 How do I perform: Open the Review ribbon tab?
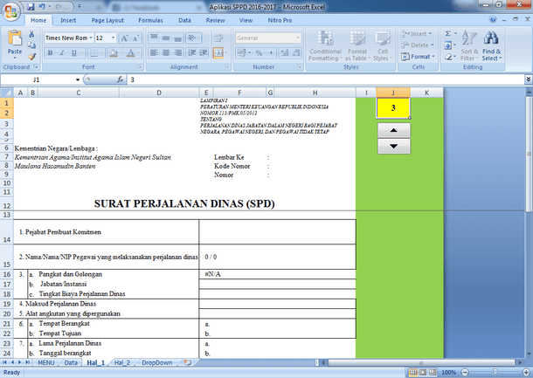click(215, 20)
